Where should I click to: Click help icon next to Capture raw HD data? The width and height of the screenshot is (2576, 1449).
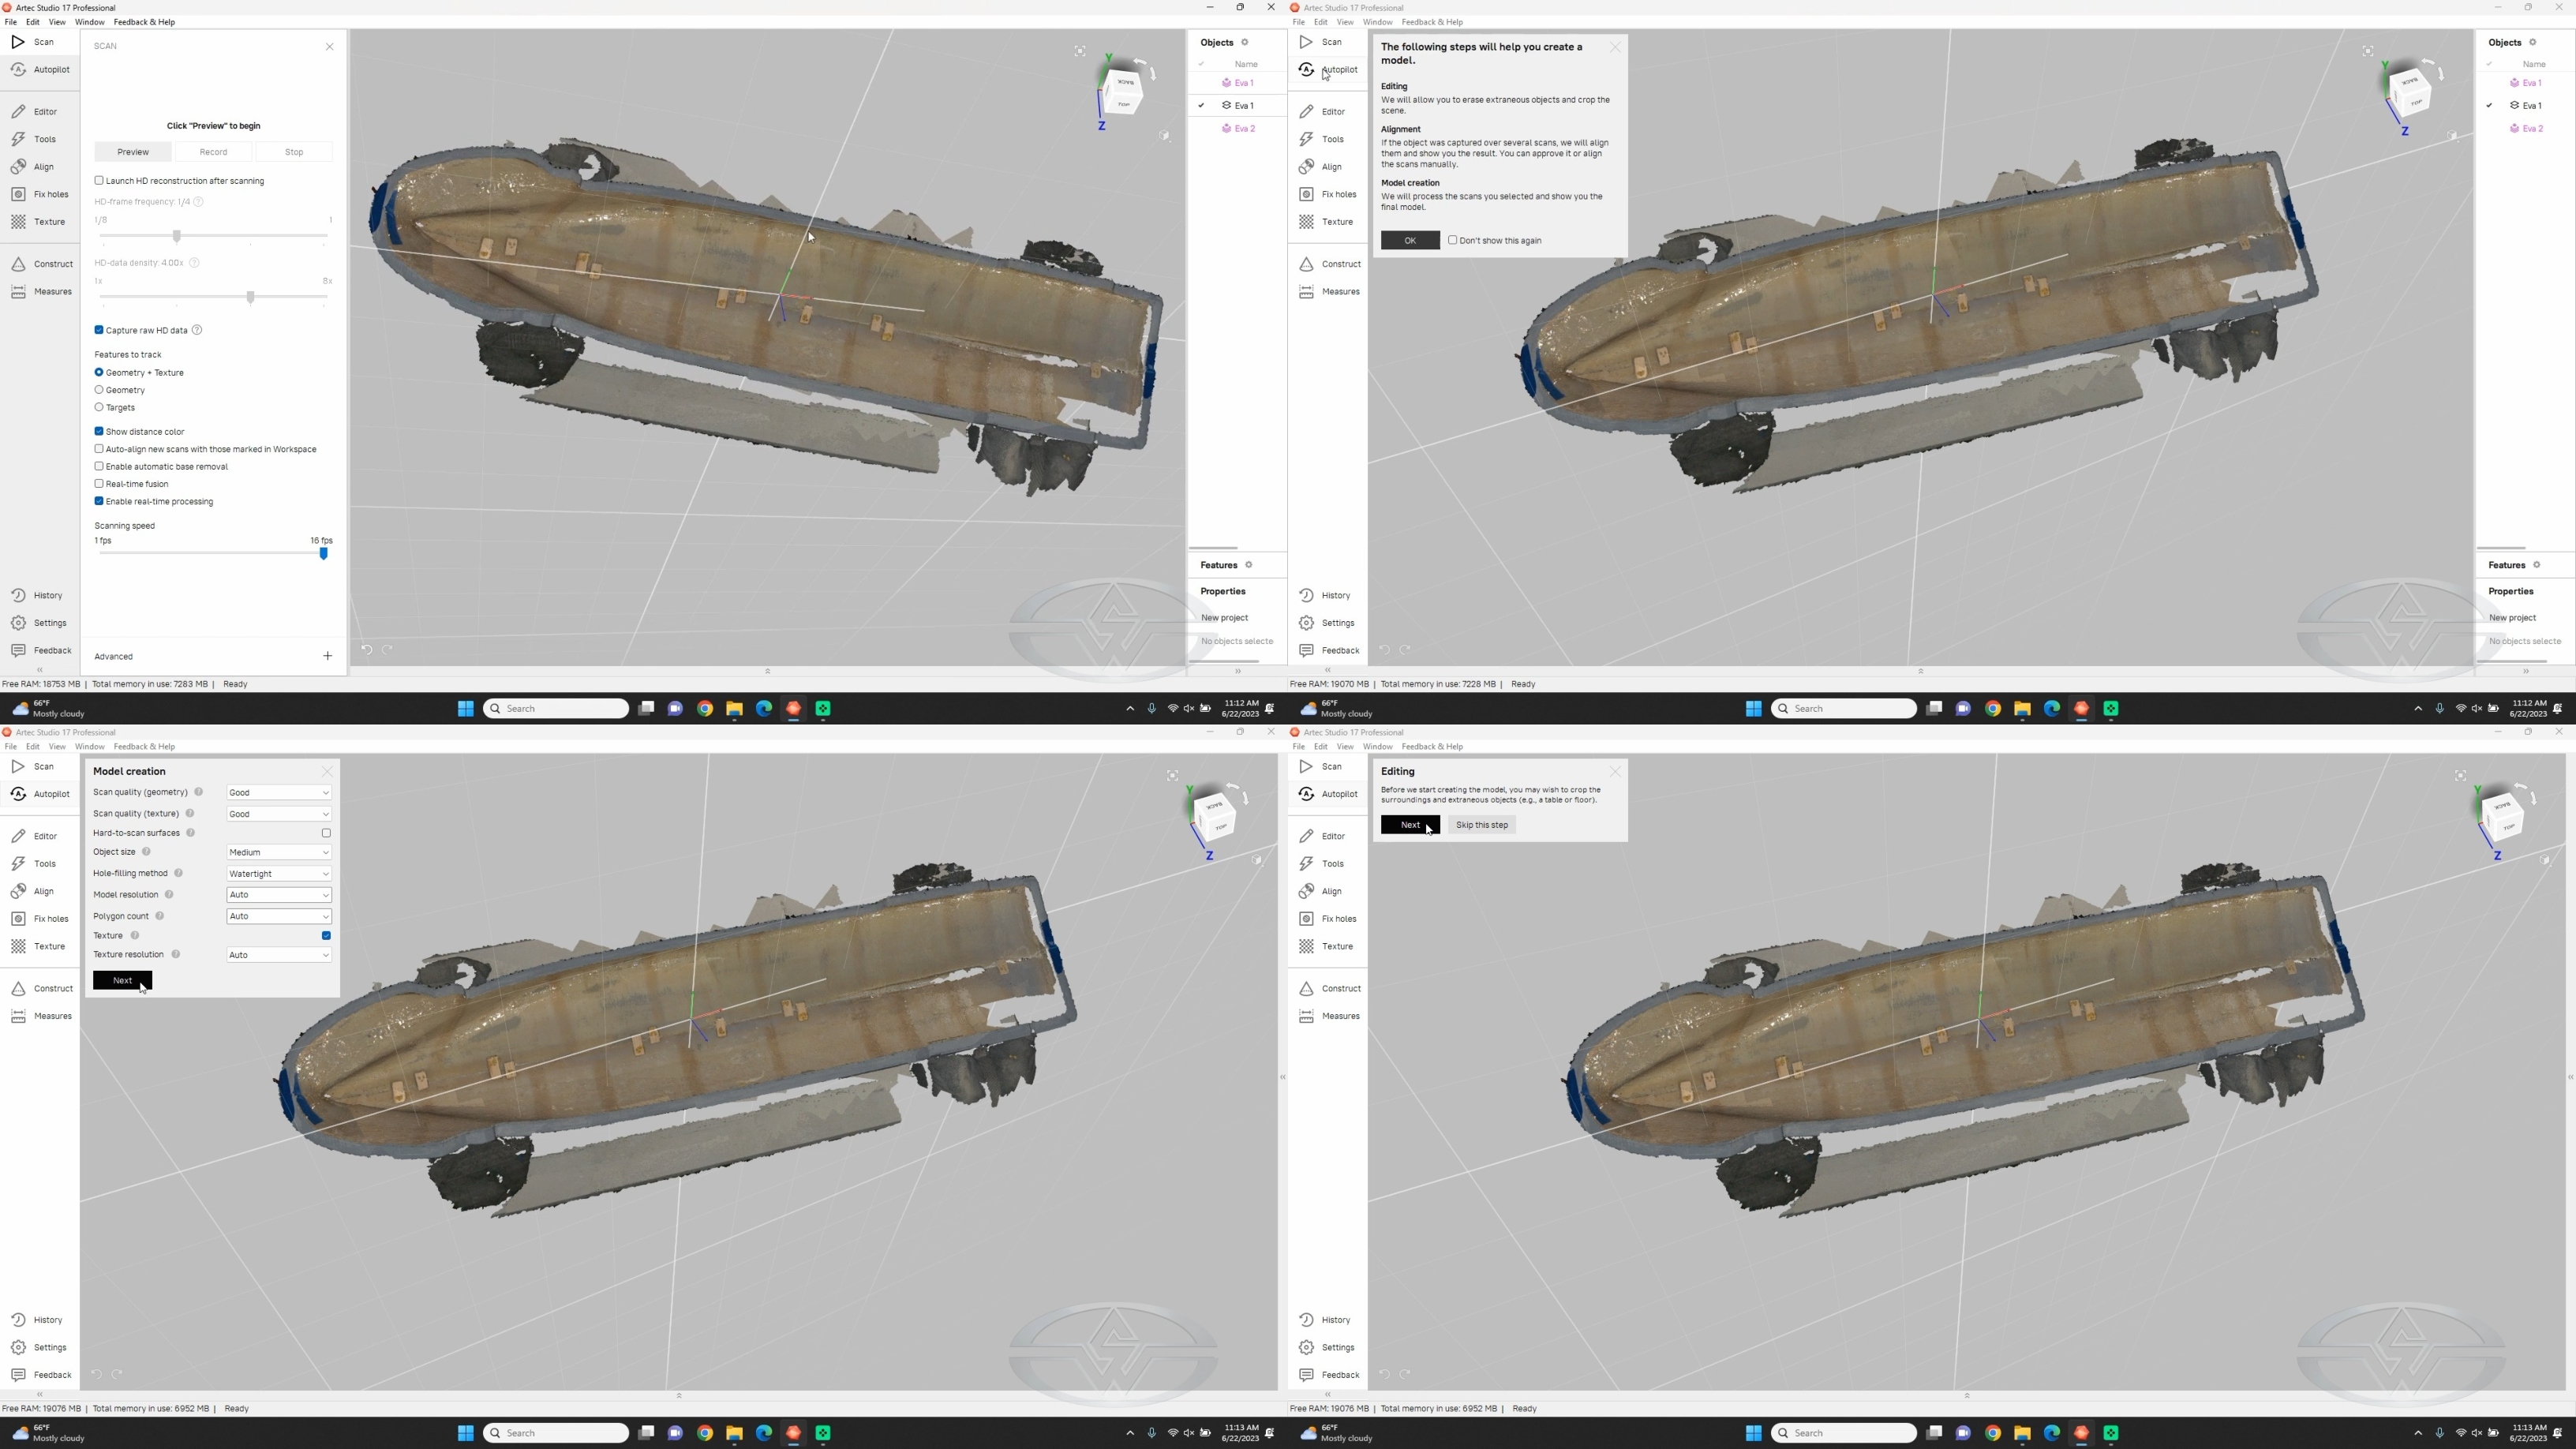click(x=197, y=330)
